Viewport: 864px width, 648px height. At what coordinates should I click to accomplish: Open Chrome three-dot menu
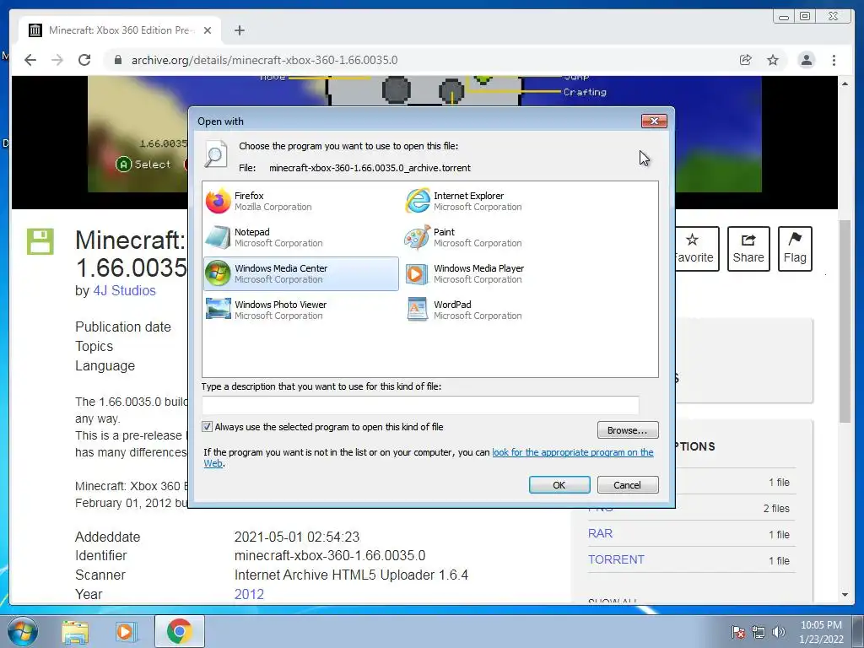(834, 60)
